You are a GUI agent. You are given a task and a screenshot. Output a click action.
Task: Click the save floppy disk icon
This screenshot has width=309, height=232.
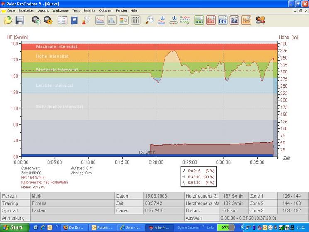point(19,20)
